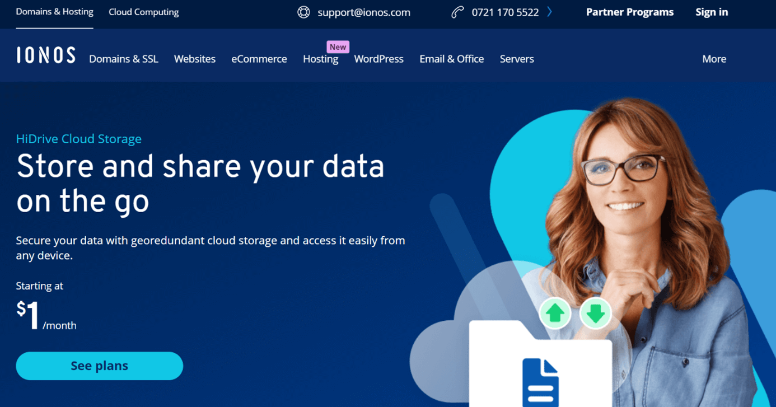The image size is (776, 407).
Task: Go to the WordPress section
Action: (378, 59)
